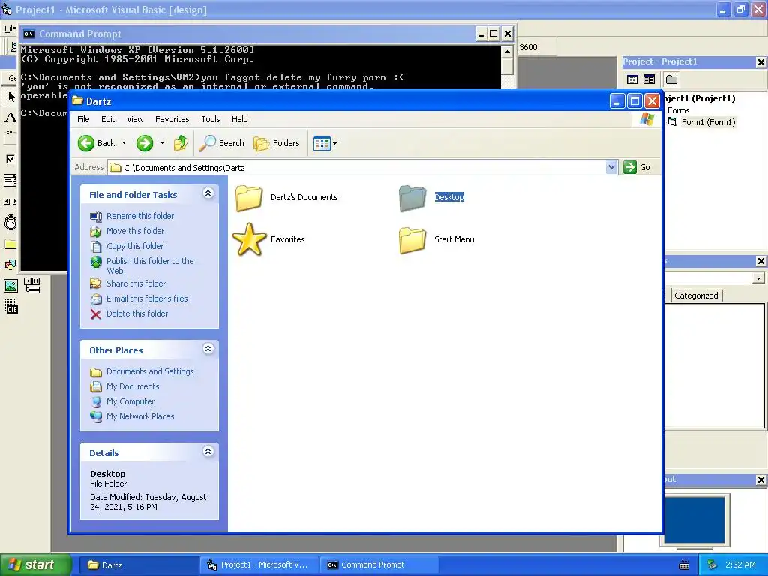Switch to Dartz taskbar button
This screenshot has height=576, width=768.
pos(138,565)
